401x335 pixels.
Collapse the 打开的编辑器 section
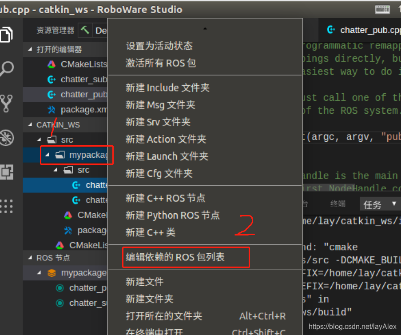[30, 49]
